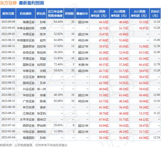Click the 11.25 target price

[x=157, y=113]
